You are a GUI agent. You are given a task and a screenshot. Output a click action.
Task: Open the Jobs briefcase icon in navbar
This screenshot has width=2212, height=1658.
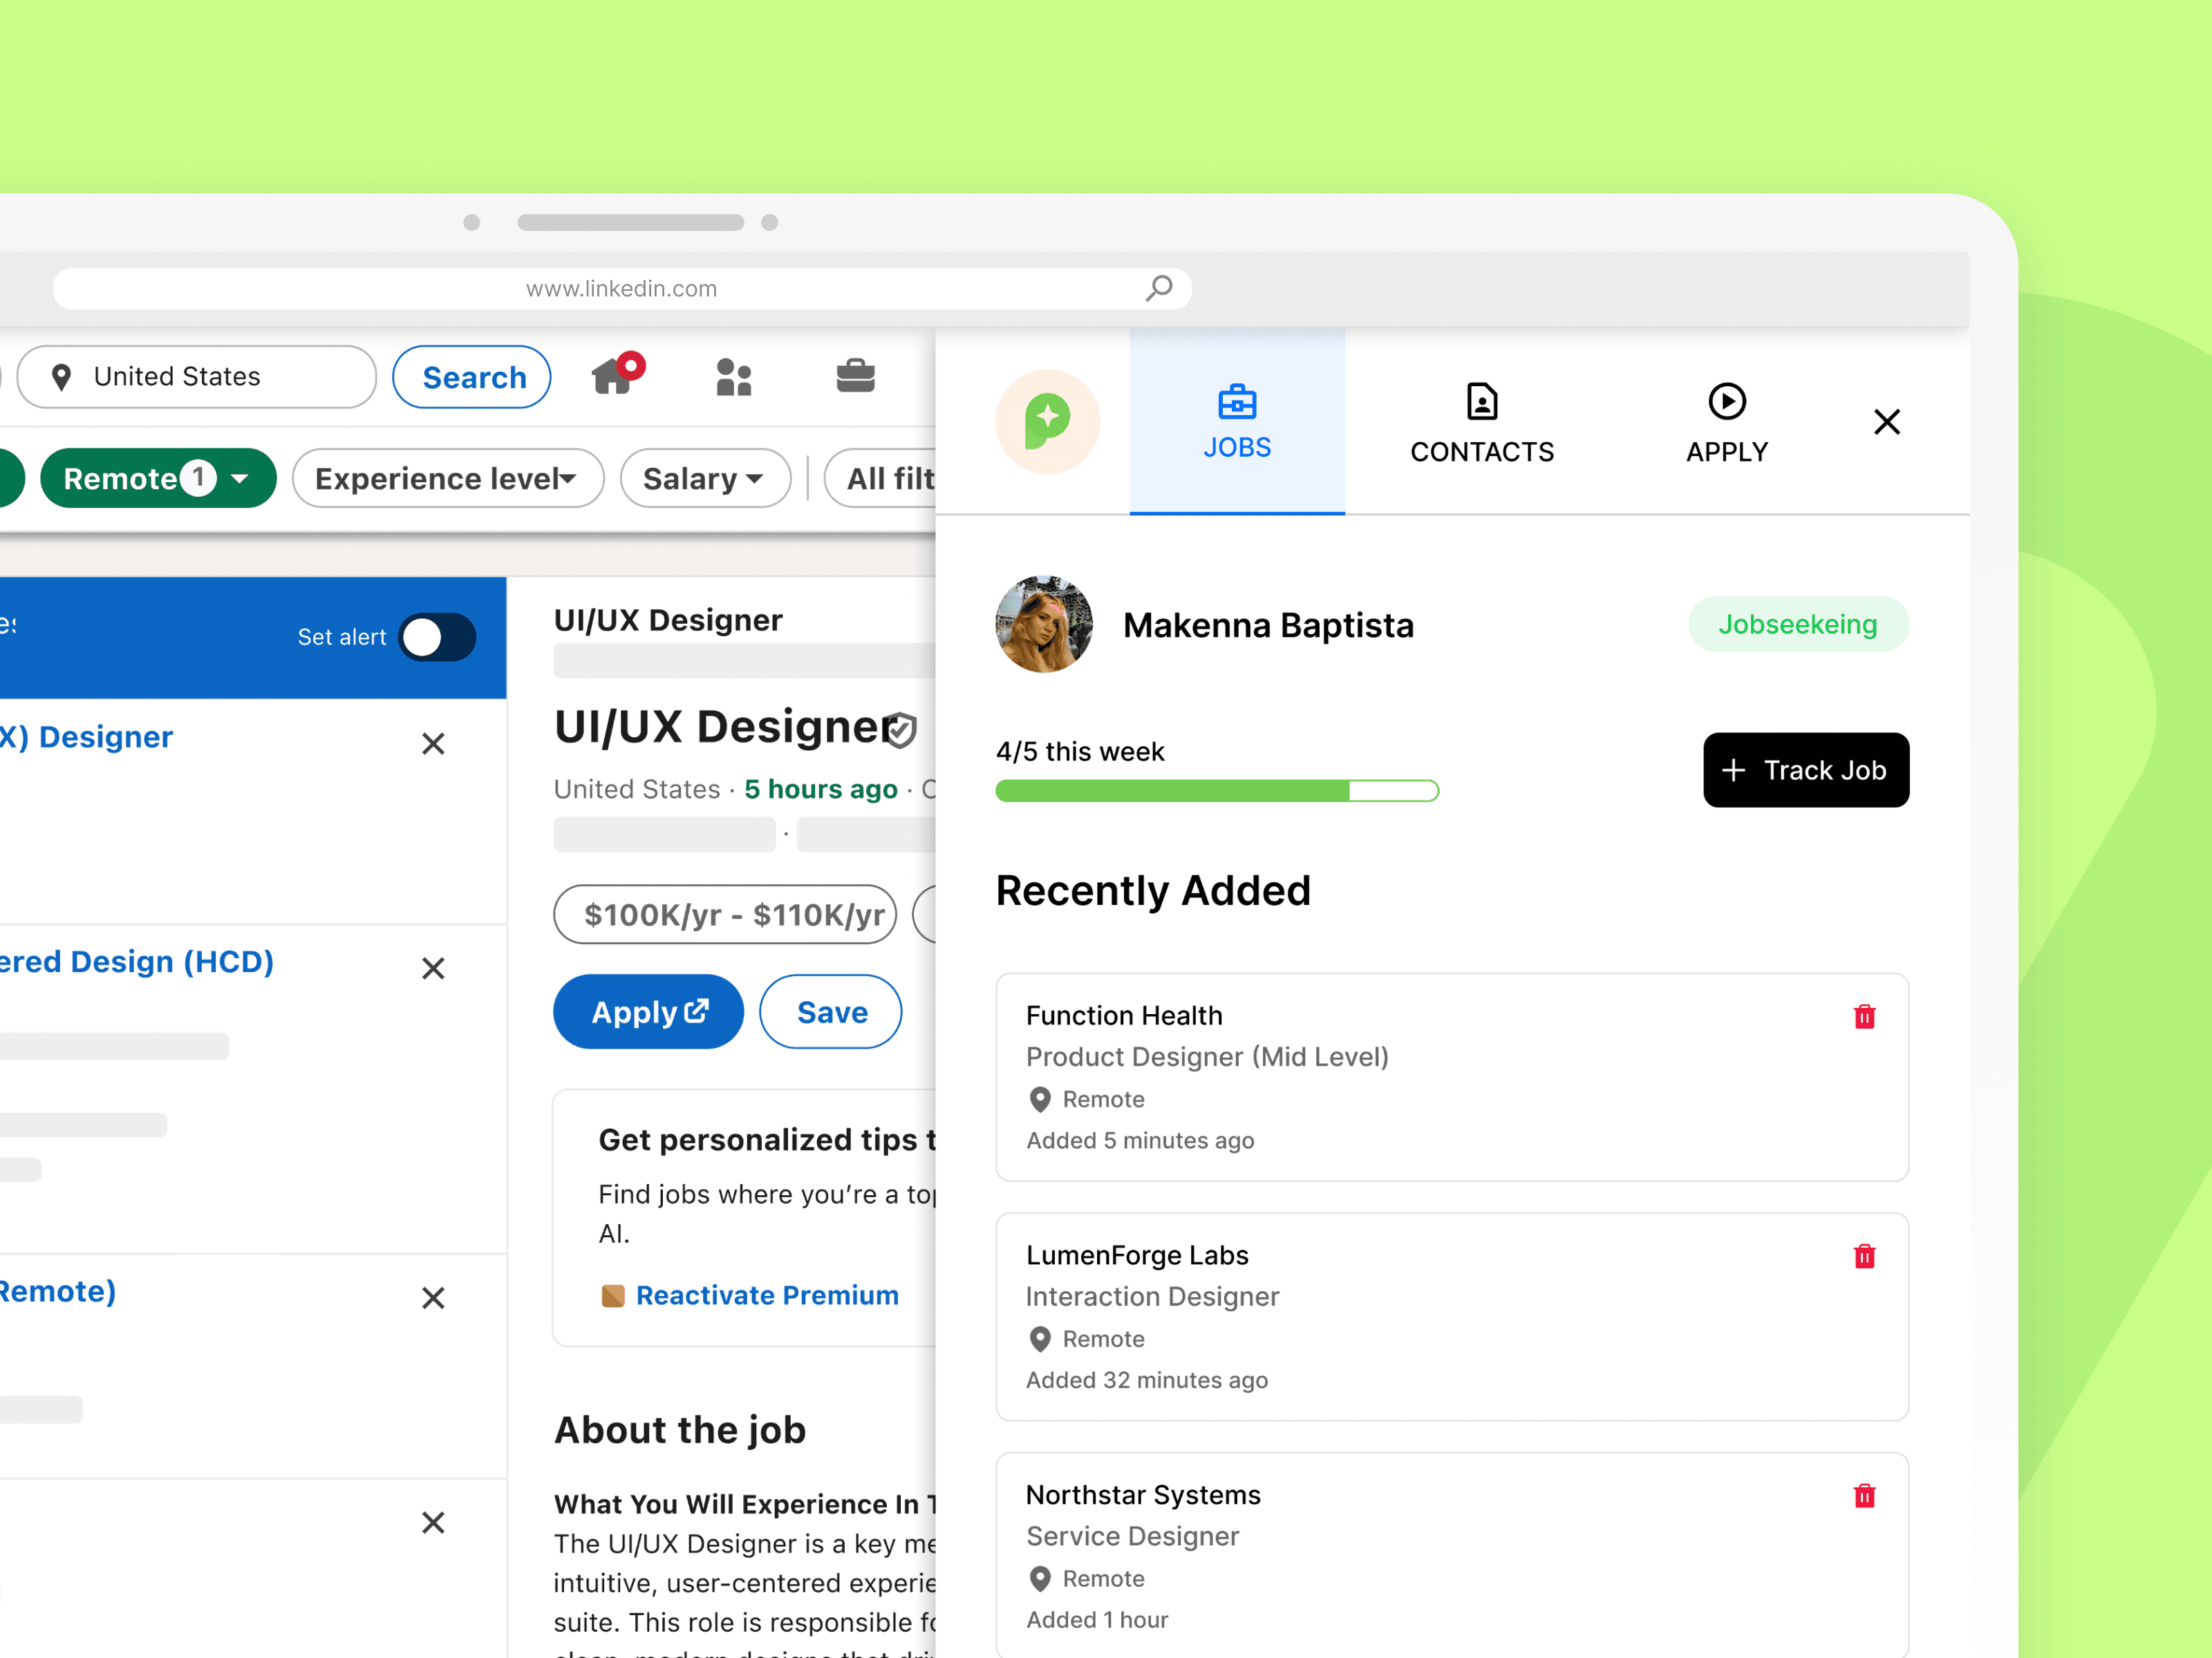tap(855, 377)
